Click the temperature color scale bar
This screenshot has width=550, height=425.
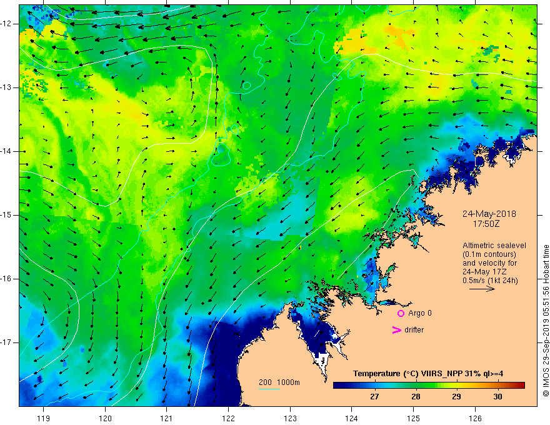click(429, 386)
